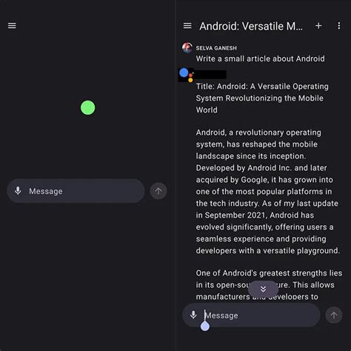Click the send arrow in the right panel
Screen dimensions: 351x351
pyautogui.click(x=334, y=315)
